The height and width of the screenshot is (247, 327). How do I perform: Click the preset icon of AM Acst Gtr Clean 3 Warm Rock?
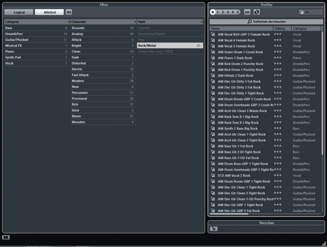213,111
